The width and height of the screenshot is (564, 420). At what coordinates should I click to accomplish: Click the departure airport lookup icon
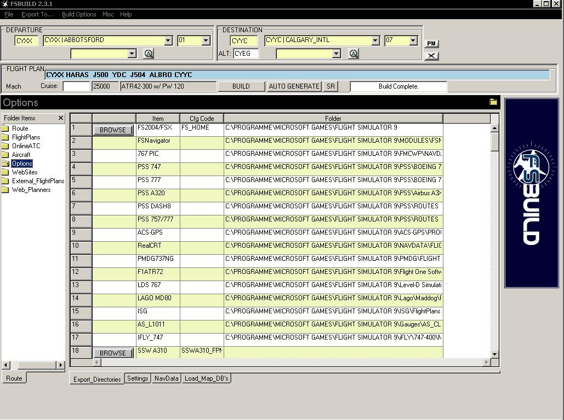click(149, 54)
